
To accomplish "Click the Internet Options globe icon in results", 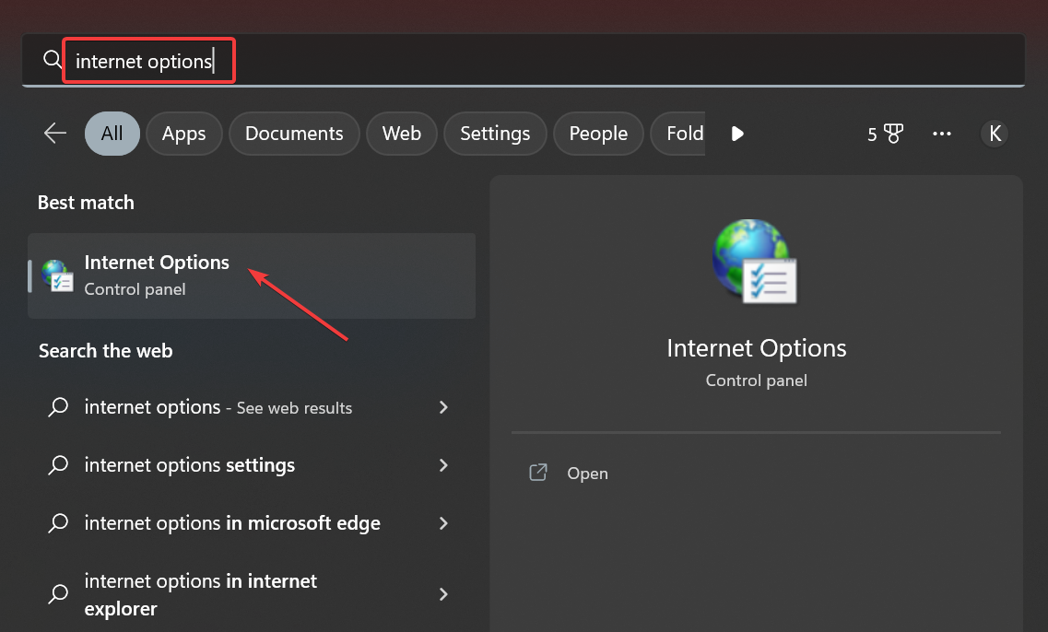I will click(57, 275).
